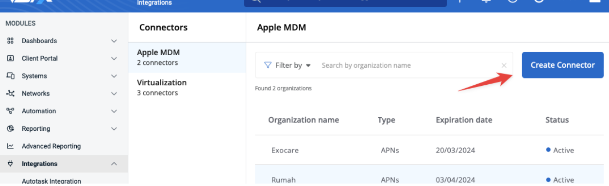Open Systems module
The height and width of the screenshot is (186, 609).
[34, 76]
